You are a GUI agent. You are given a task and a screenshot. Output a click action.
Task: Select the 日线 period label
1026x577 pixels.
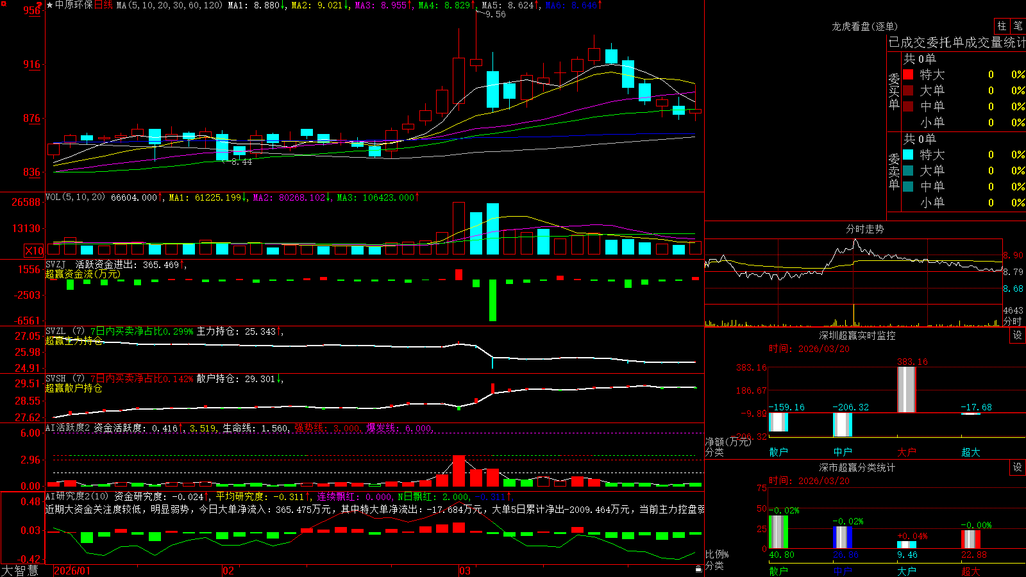pyautogui.click(x=103, y=5)
